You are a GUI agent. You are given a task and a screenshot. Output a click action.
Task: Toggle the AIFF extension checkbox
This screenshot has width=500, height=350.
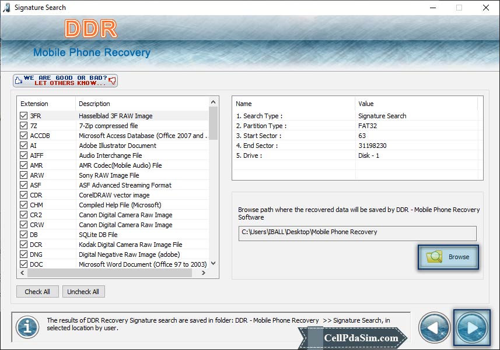(x=23, y=155)
